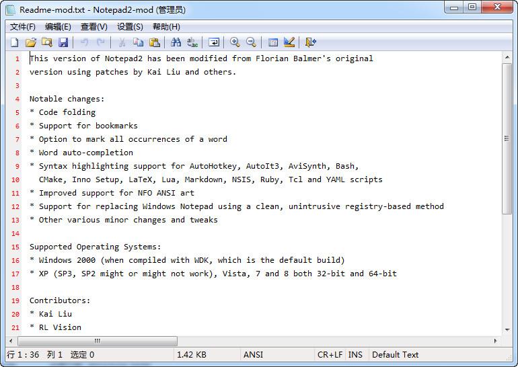Click the CR+LF line ending indicator
518x367 pixels.
pyautogui.click(x=330, y=354)
